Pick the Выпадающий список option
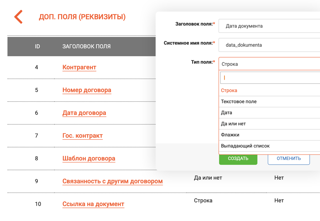Viewport: 320px width, 221px height. tap(269, 146)
